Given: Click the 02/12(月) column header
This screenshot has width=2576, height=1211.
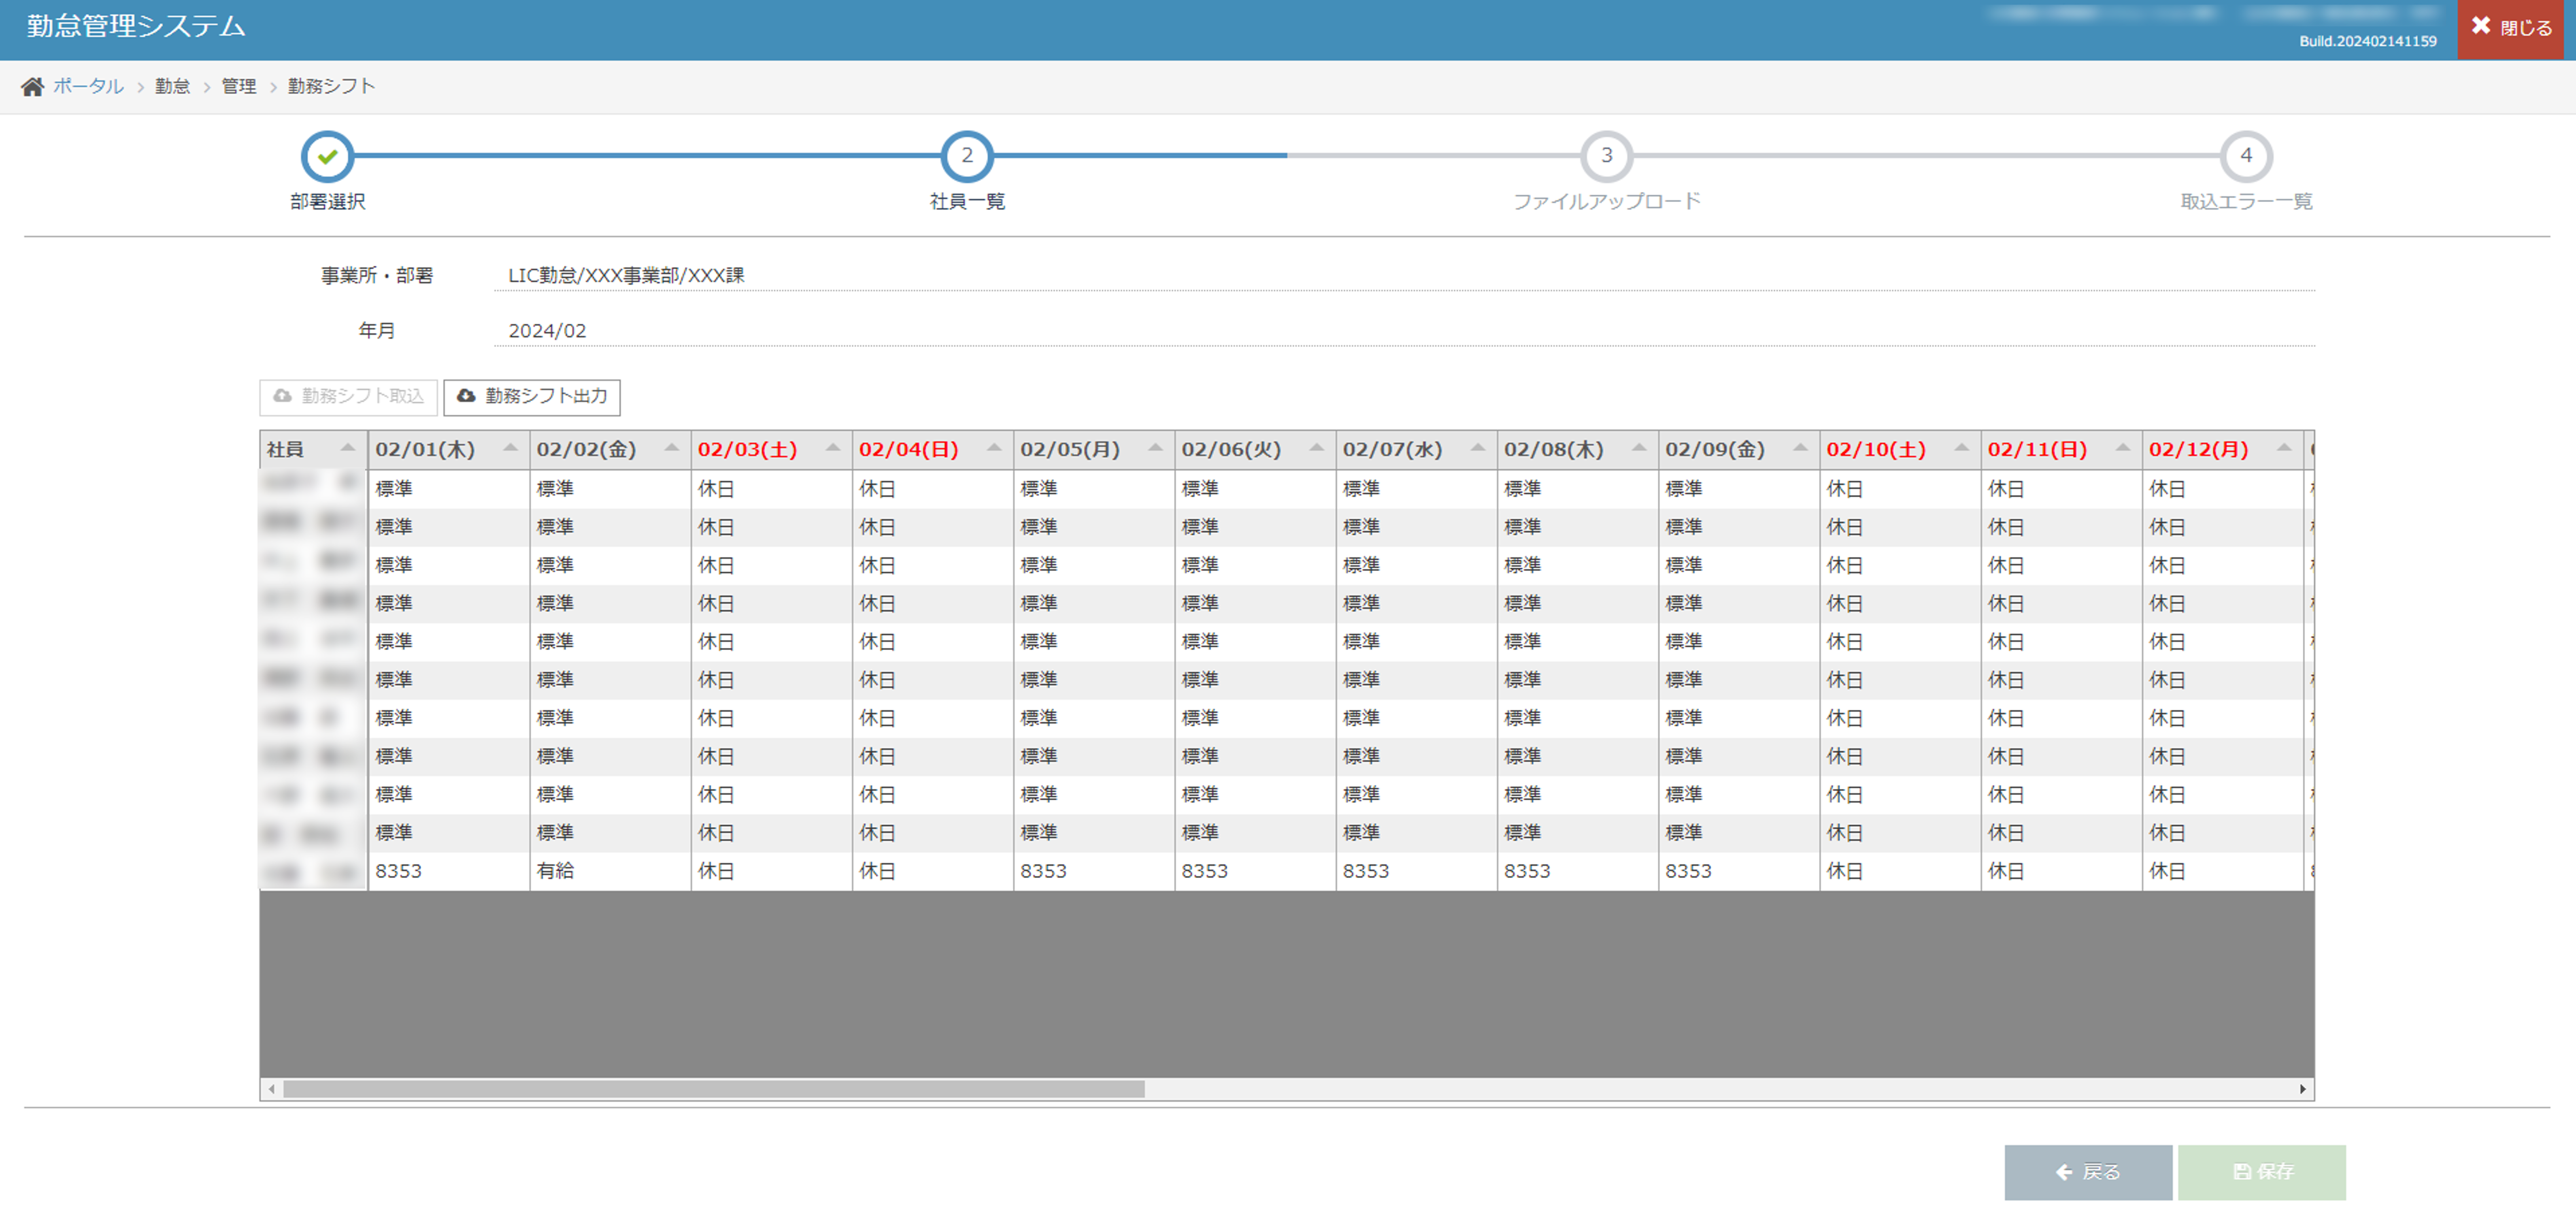Looking at the screenshot, I should click(2223, 450).
